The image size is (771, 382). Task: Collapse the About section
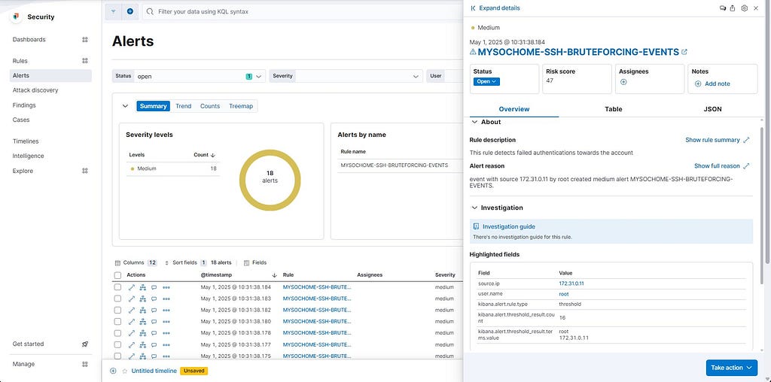point(474,122)
